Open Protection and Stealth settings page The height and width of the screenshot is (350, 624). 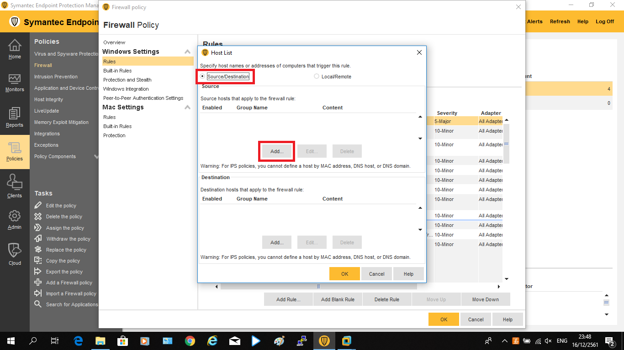[x=127, y=80]
